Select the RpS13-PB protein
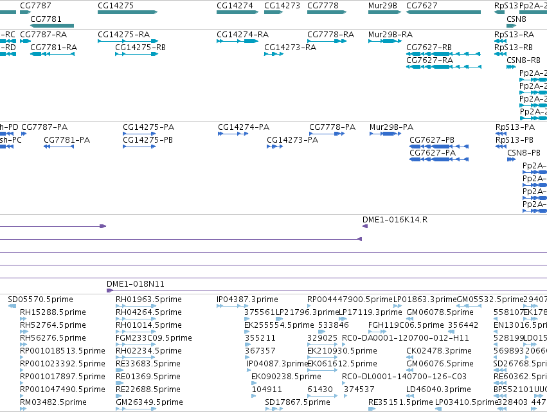Screen dimensions: 547x412 pyautogui.click(x=515, y=140)
